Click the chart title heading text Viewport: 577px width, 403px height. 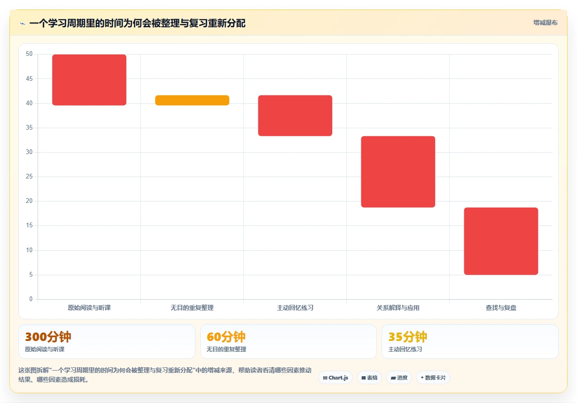pos(137,23)
